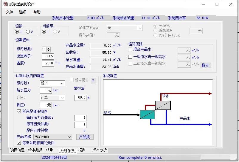This screenshot has height=162, width=239.
Task: Open 级内段 dropdown showing 段 1
Action: [x=52, y=83]
